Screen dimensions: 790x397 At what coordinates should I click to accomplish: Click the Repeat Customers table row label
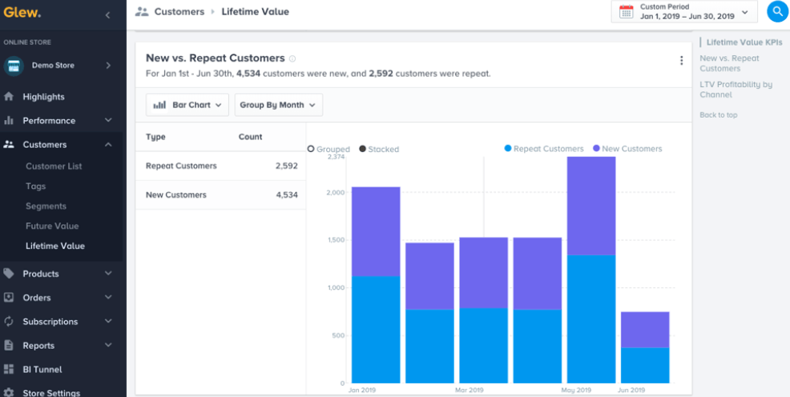click(x=181, y=166)
